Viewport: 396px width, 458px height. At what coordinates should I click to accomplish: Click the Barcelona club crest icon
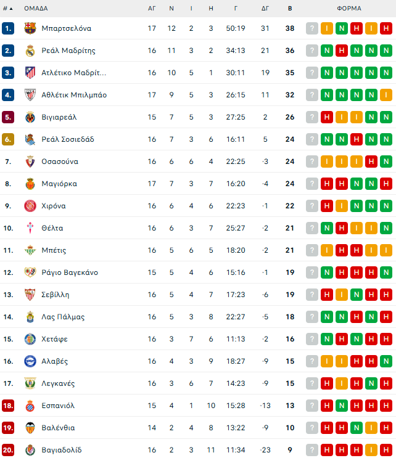[30, 28]
